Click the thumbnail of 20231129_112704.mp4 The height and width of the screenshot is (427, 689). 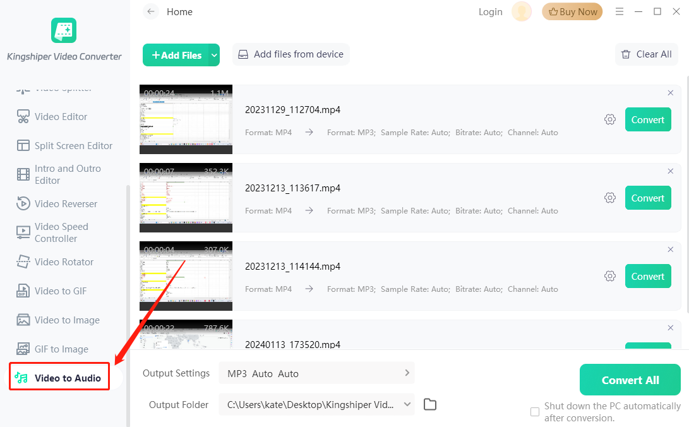tap(186, 119)
